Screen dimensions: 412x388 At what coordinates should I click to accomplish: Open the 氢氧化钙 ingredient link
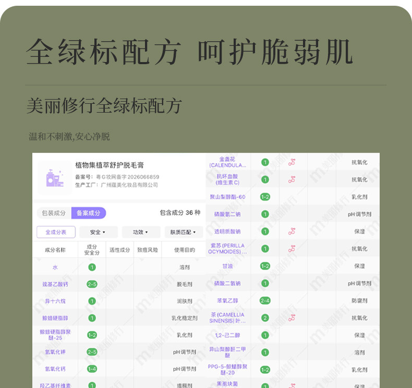55,369
